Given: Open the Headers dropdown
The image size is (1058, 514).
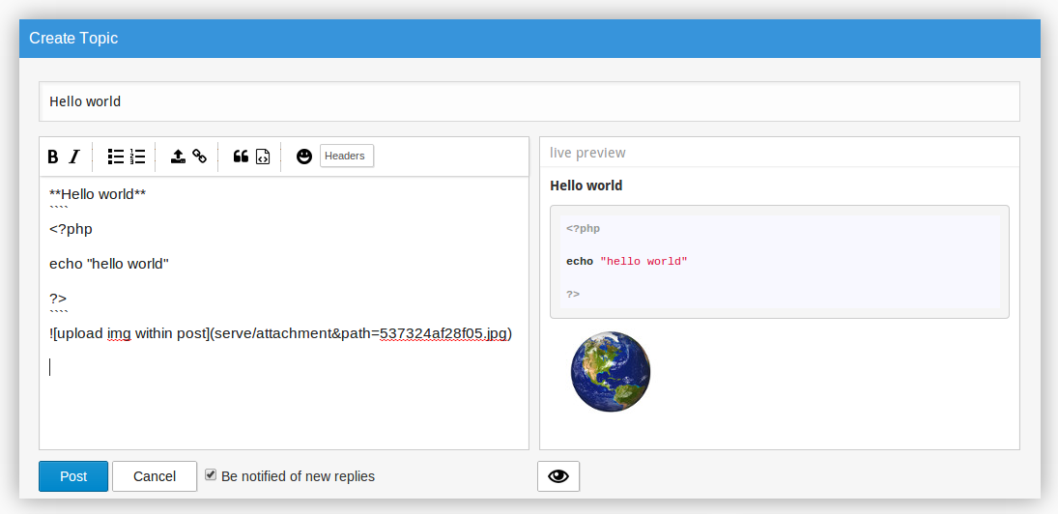Looking at the screenshot, I should coord(347,156).
